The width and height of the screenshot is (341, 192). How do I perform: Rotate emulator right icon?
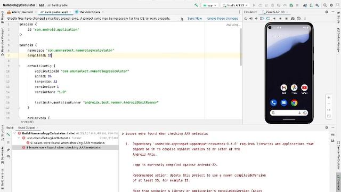(268, 19)
